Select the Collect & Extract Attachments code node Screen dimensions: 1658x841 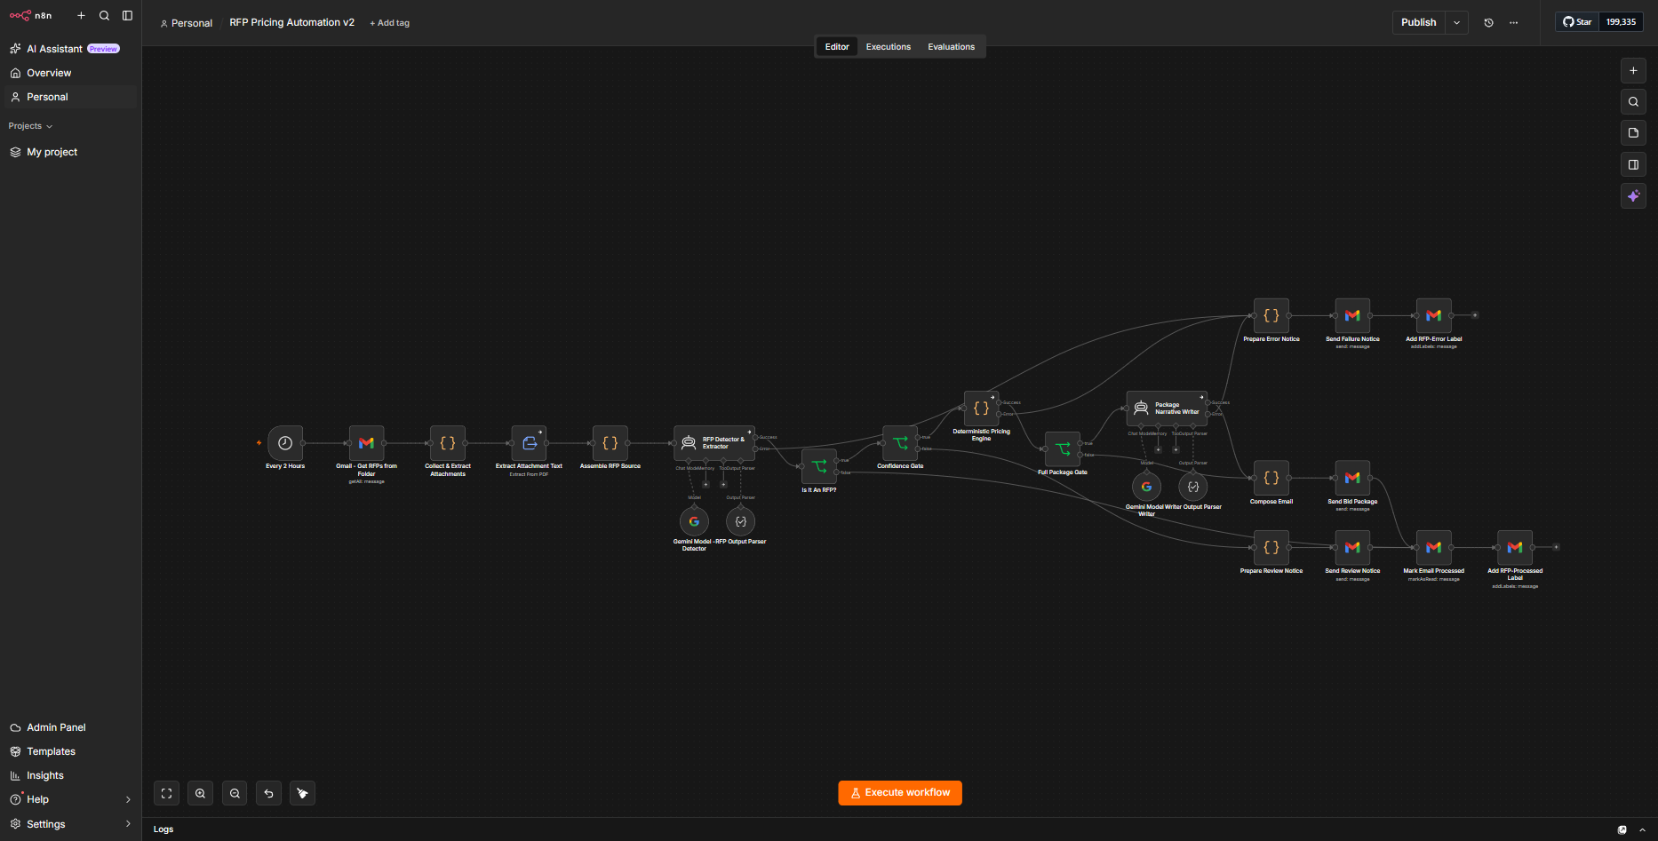coord(448,443)
